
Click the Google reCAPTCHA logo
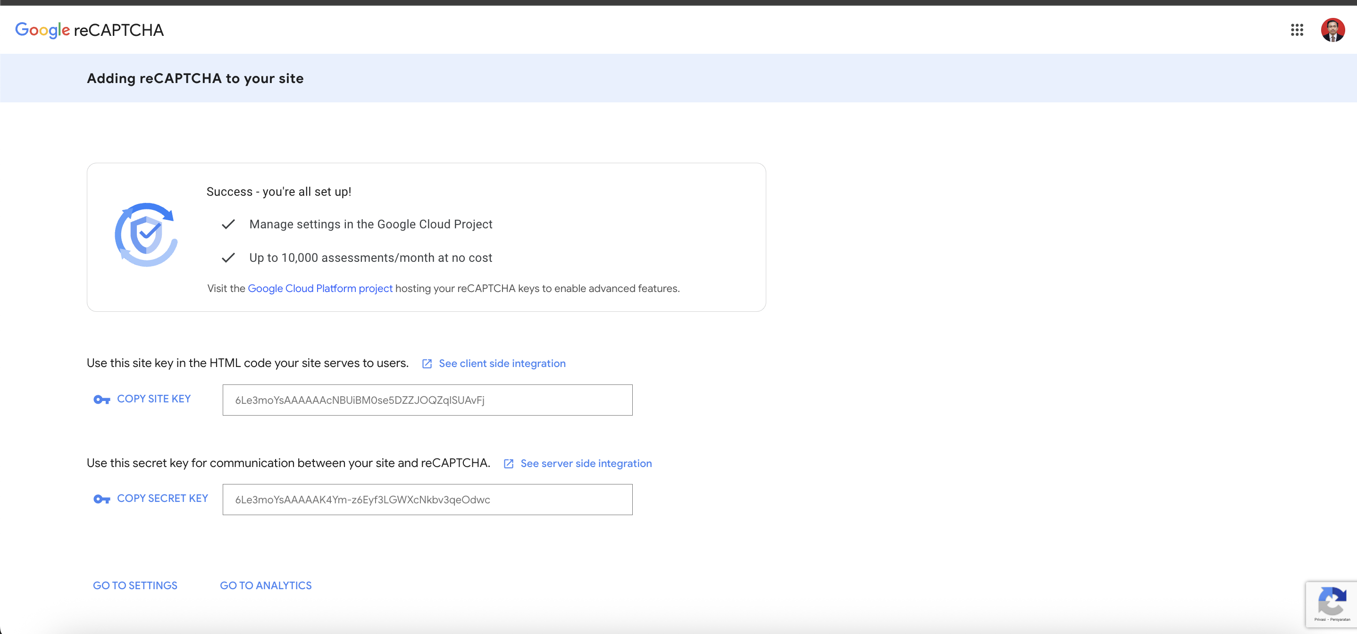pyautogui.click(x=89, y=30)
